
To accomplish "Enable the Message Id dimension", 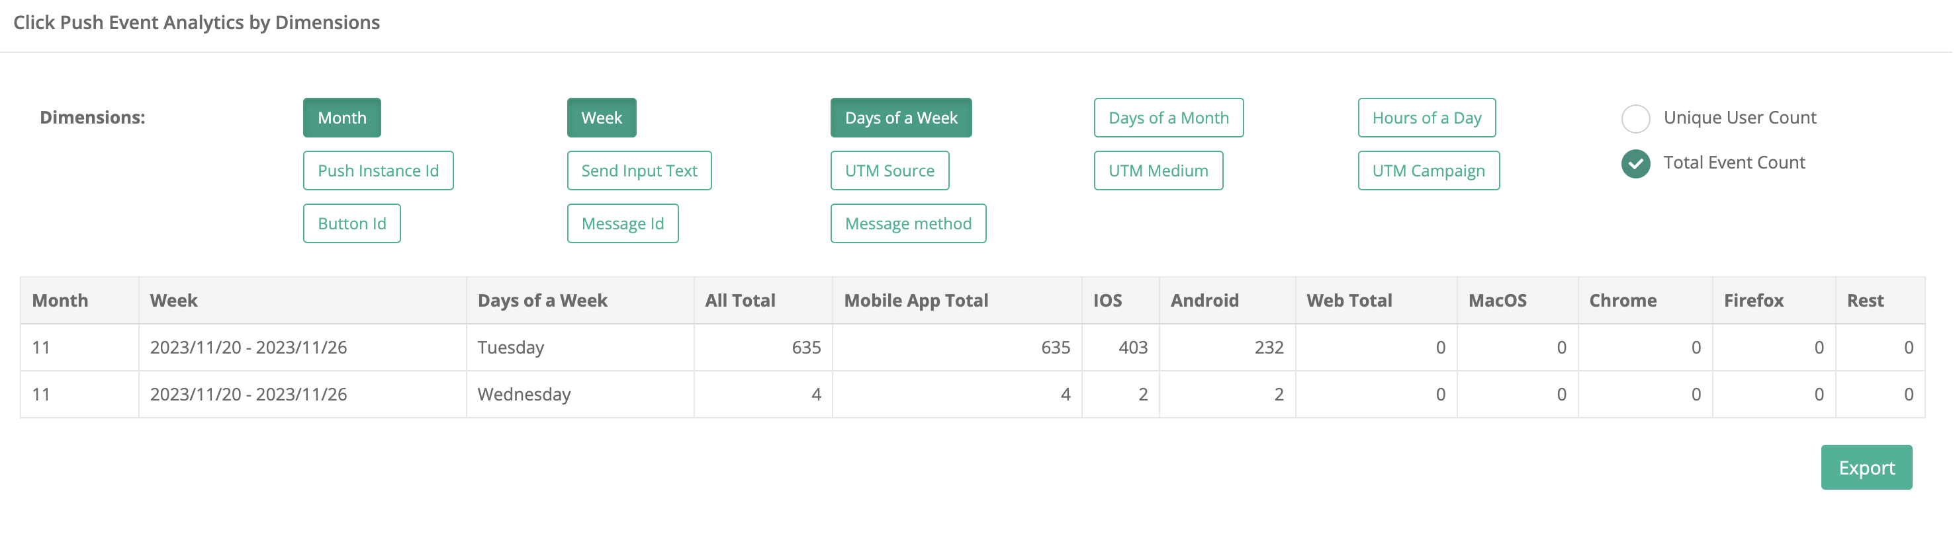I will 621,224.
